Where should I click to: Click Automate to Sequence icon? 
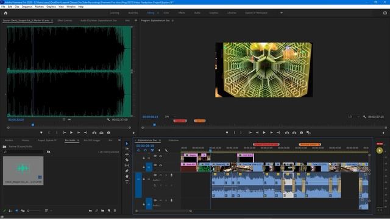point(90,211)
